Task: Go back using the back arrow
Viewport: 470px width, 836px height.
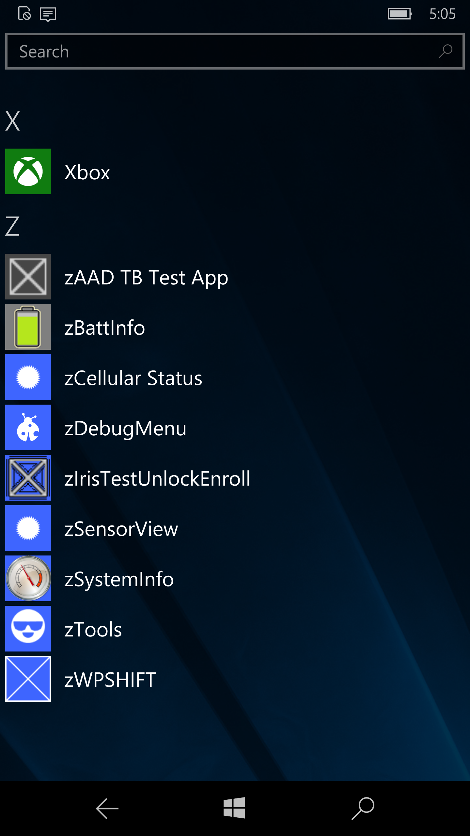Action: tap(107, 809)
